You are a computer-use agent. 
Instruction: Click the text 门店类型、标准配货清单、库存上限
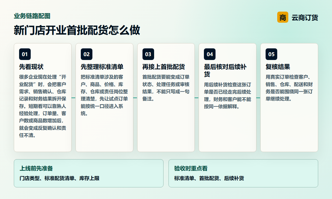pos(59,178)
